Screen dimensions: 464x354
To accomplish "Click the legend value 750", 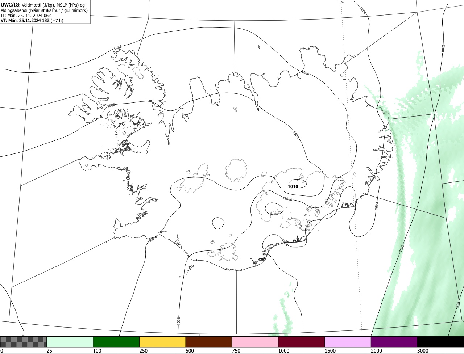I will (236, 351).
